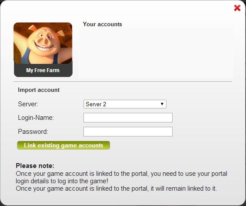Expand server list via the black arrow
The image size is (246, 206).
pos(162,104)
